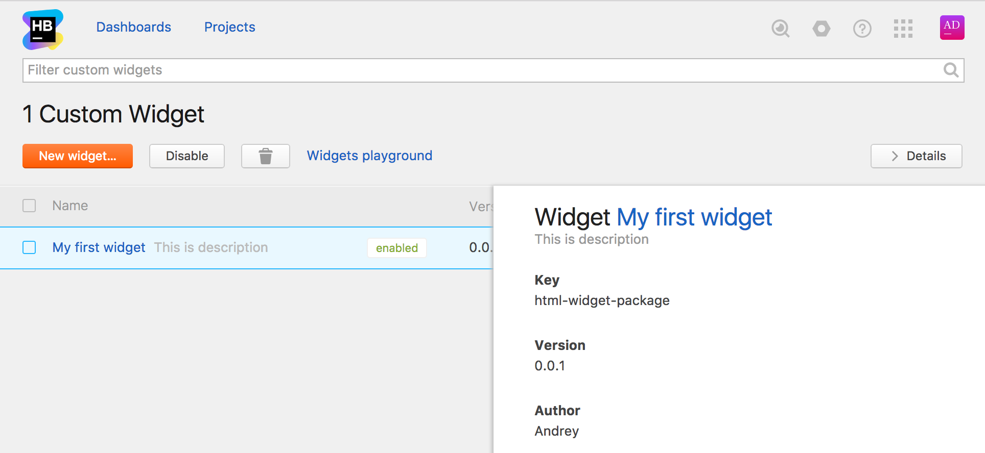
Task: Go to Projects
Action: click(x=230, y=27)
